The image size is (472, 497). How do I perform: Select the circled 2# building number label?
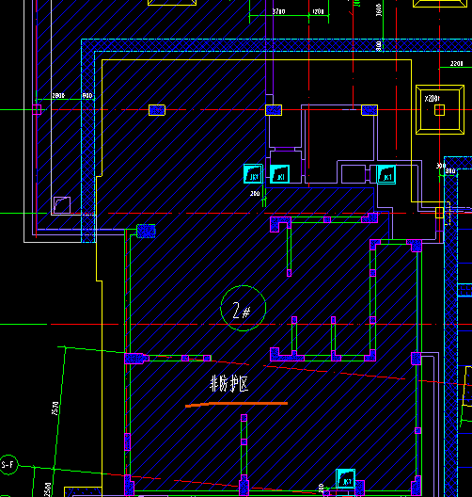tap(244, 308)
